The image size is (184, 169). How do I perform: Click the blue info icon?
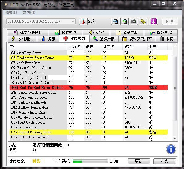[x=171, y=149]
